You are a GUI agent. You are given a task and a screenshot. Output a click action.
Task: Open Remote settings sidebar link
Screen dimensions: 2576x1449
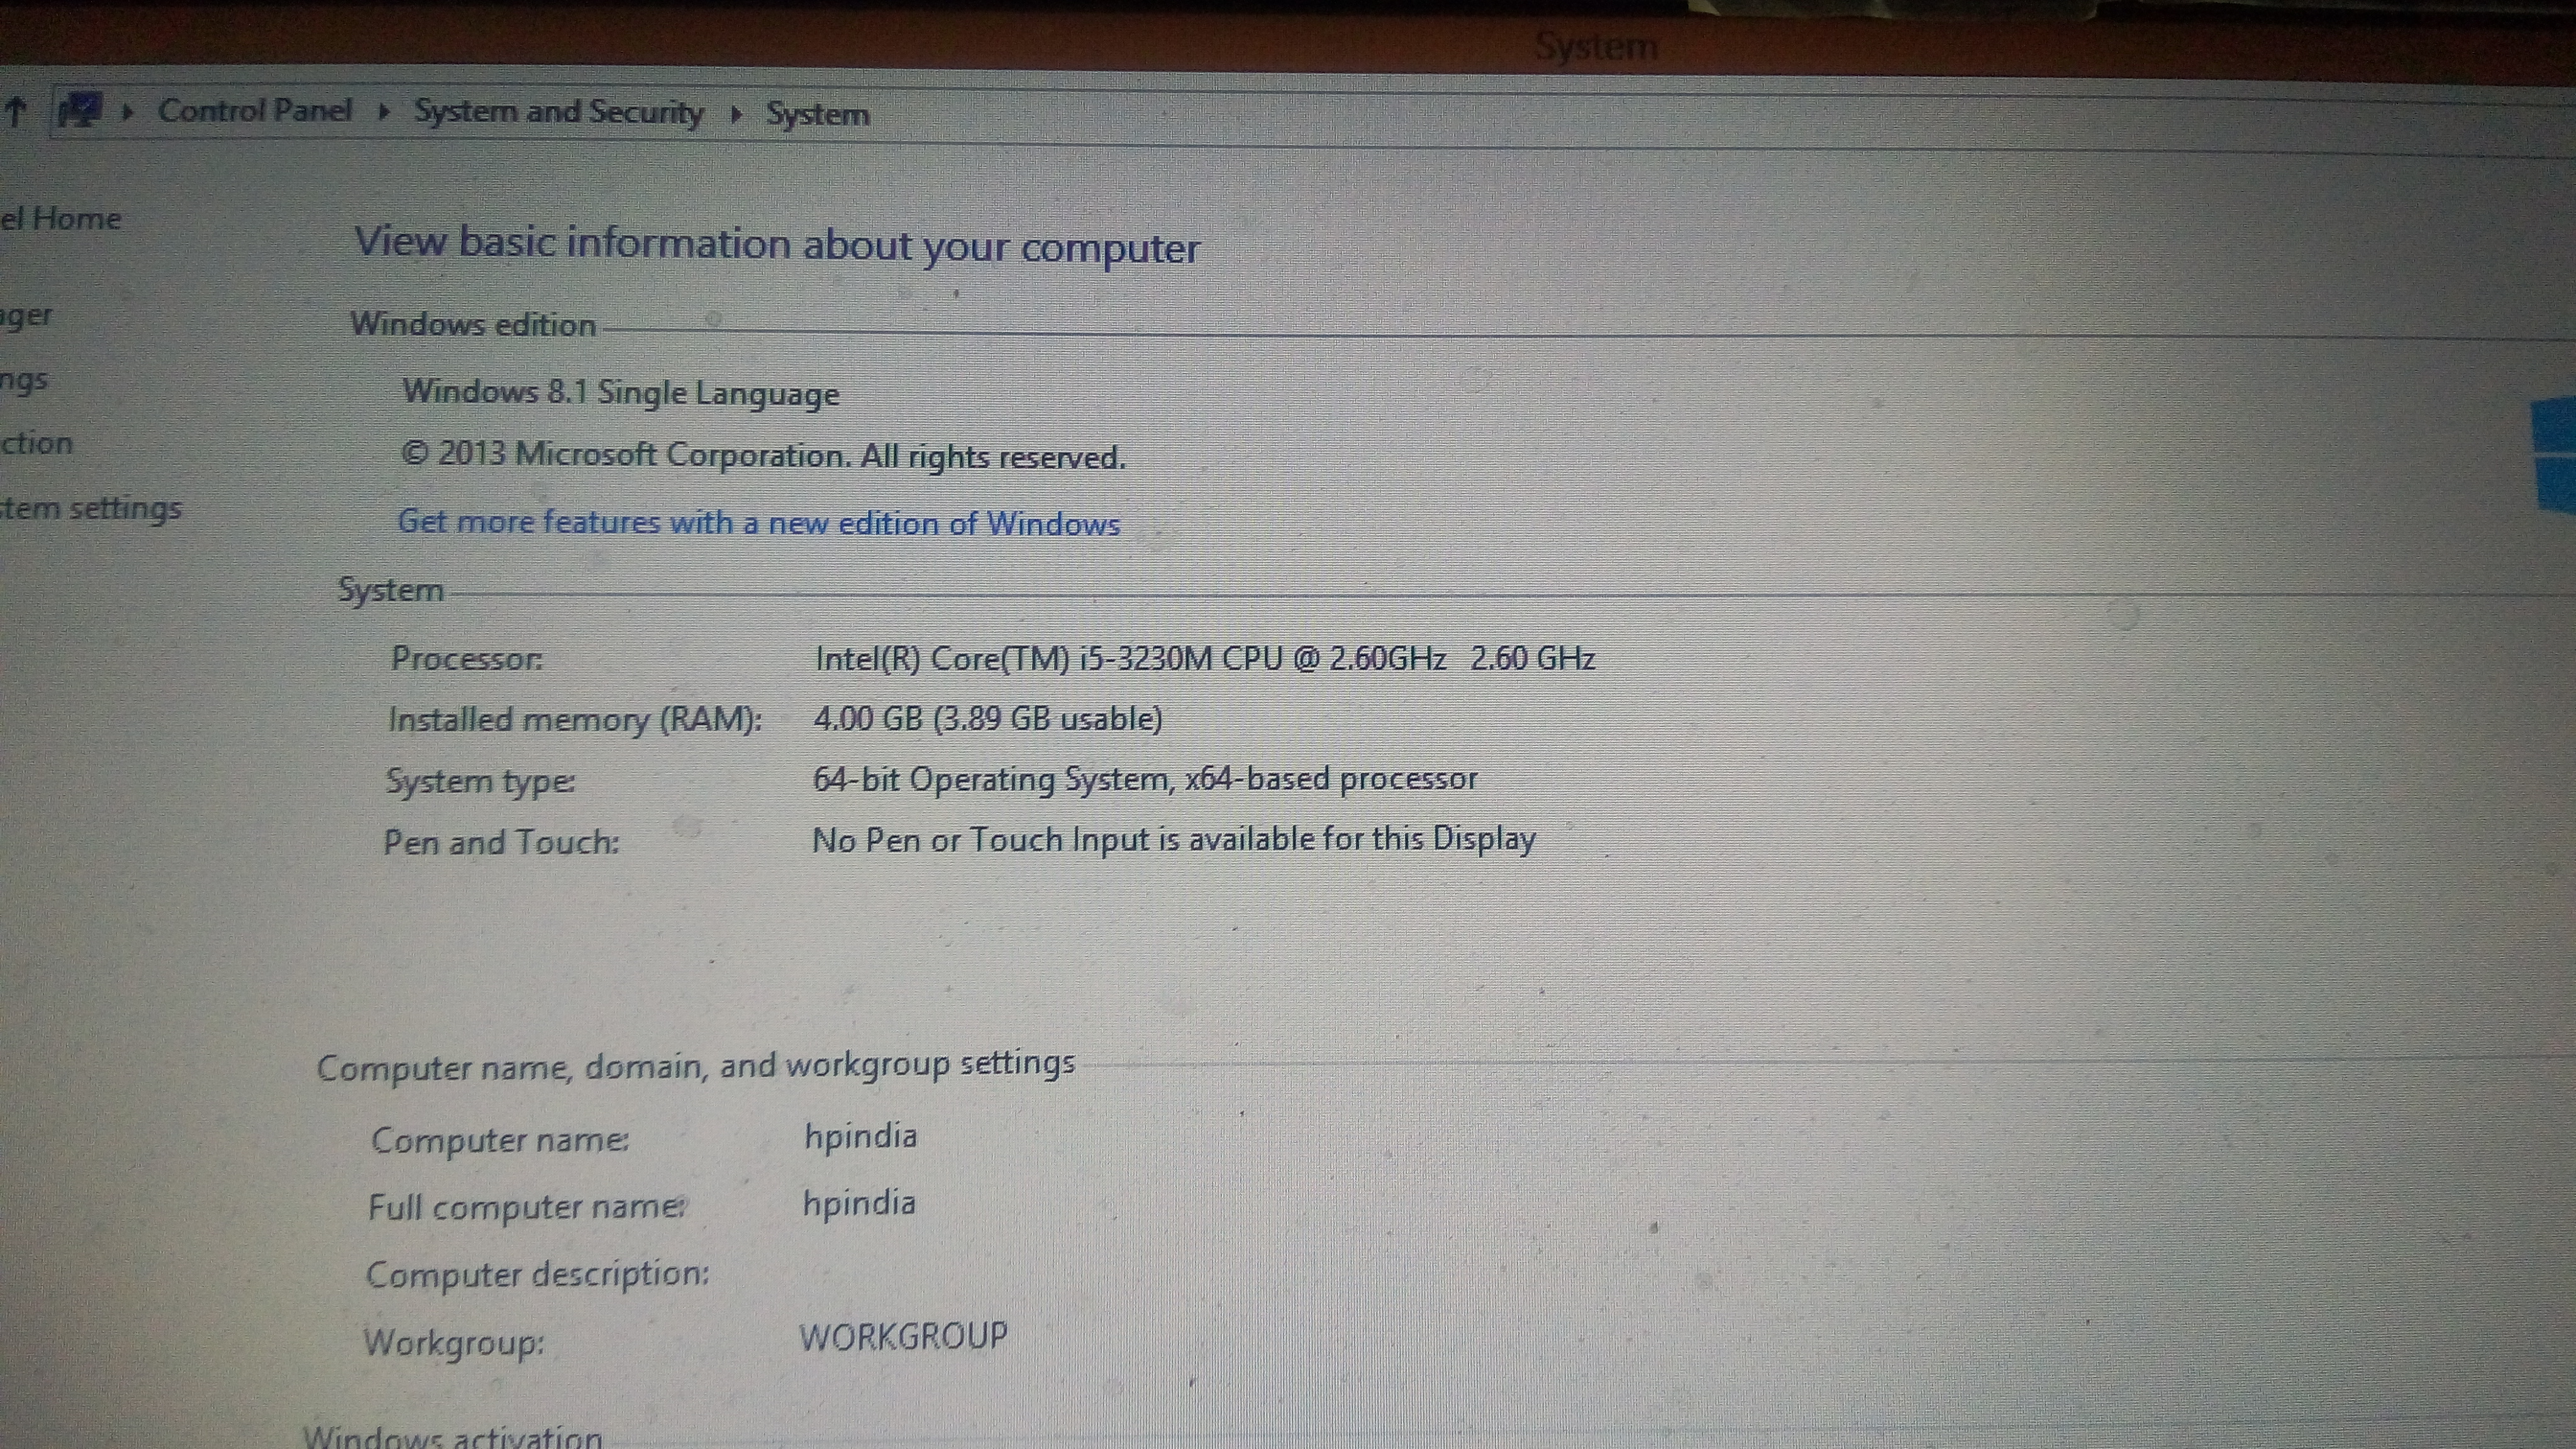coord(24,381)
